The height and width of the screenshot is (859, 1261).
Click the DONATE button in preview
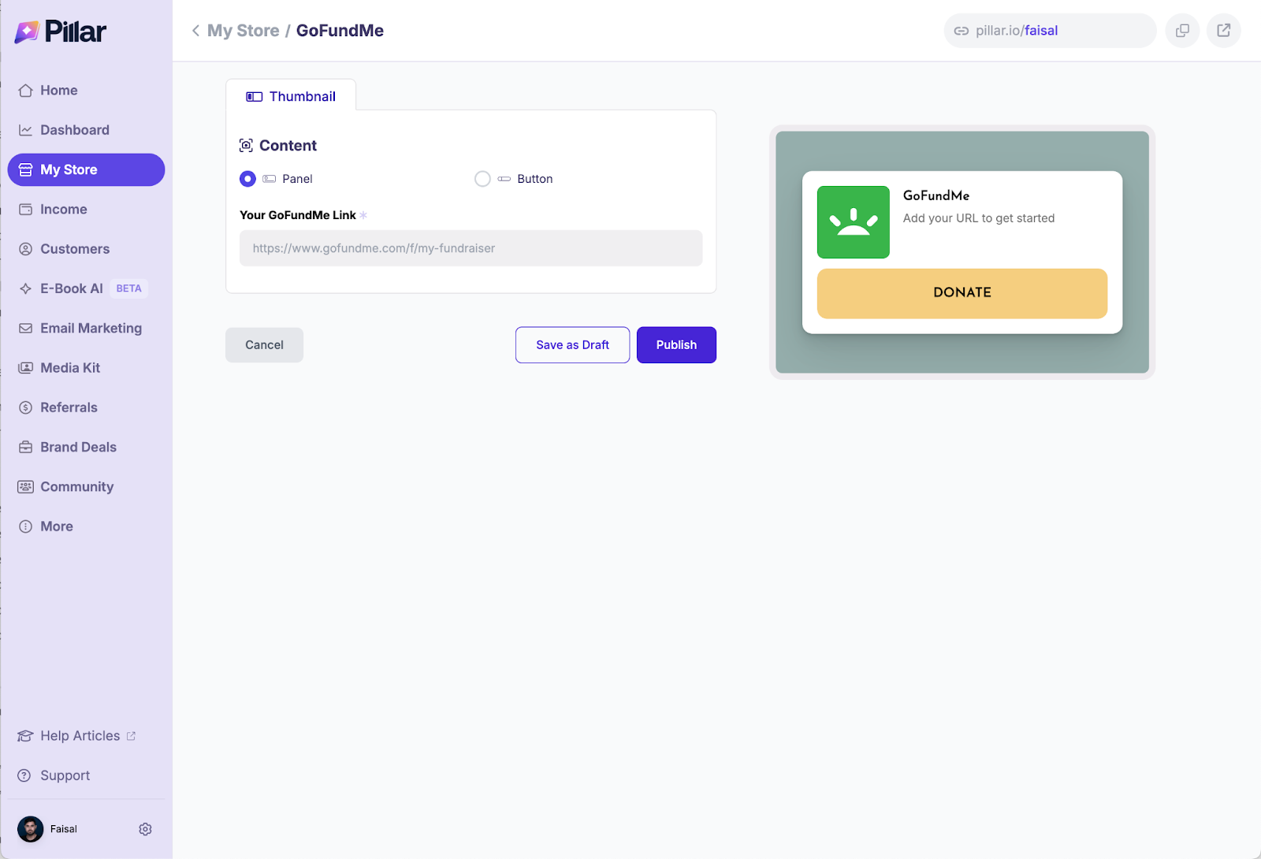point(962,293)
